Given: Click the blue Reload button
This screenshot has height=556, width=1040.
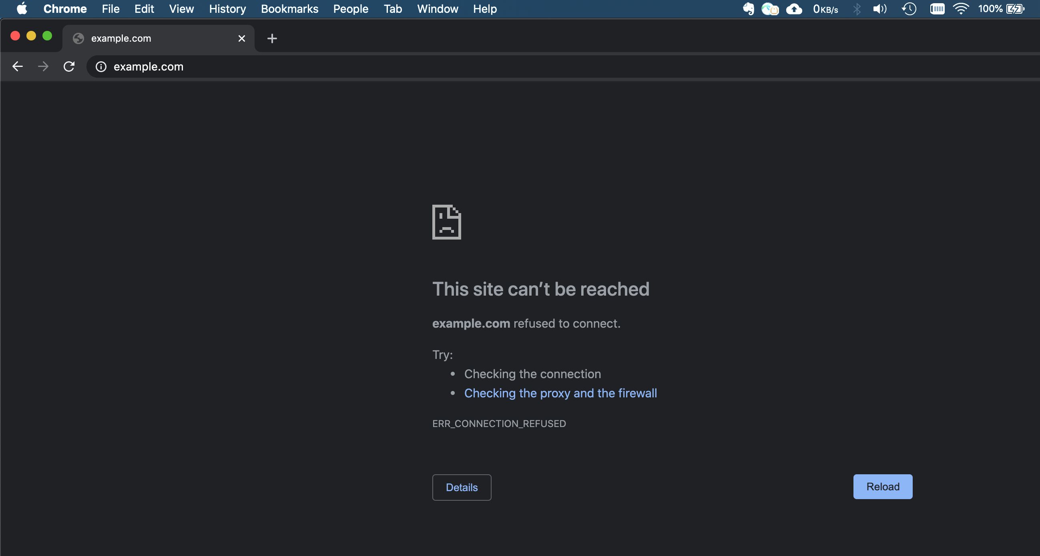Looking at the screenshot, I should pyautogui.click(x=883, y=486).
